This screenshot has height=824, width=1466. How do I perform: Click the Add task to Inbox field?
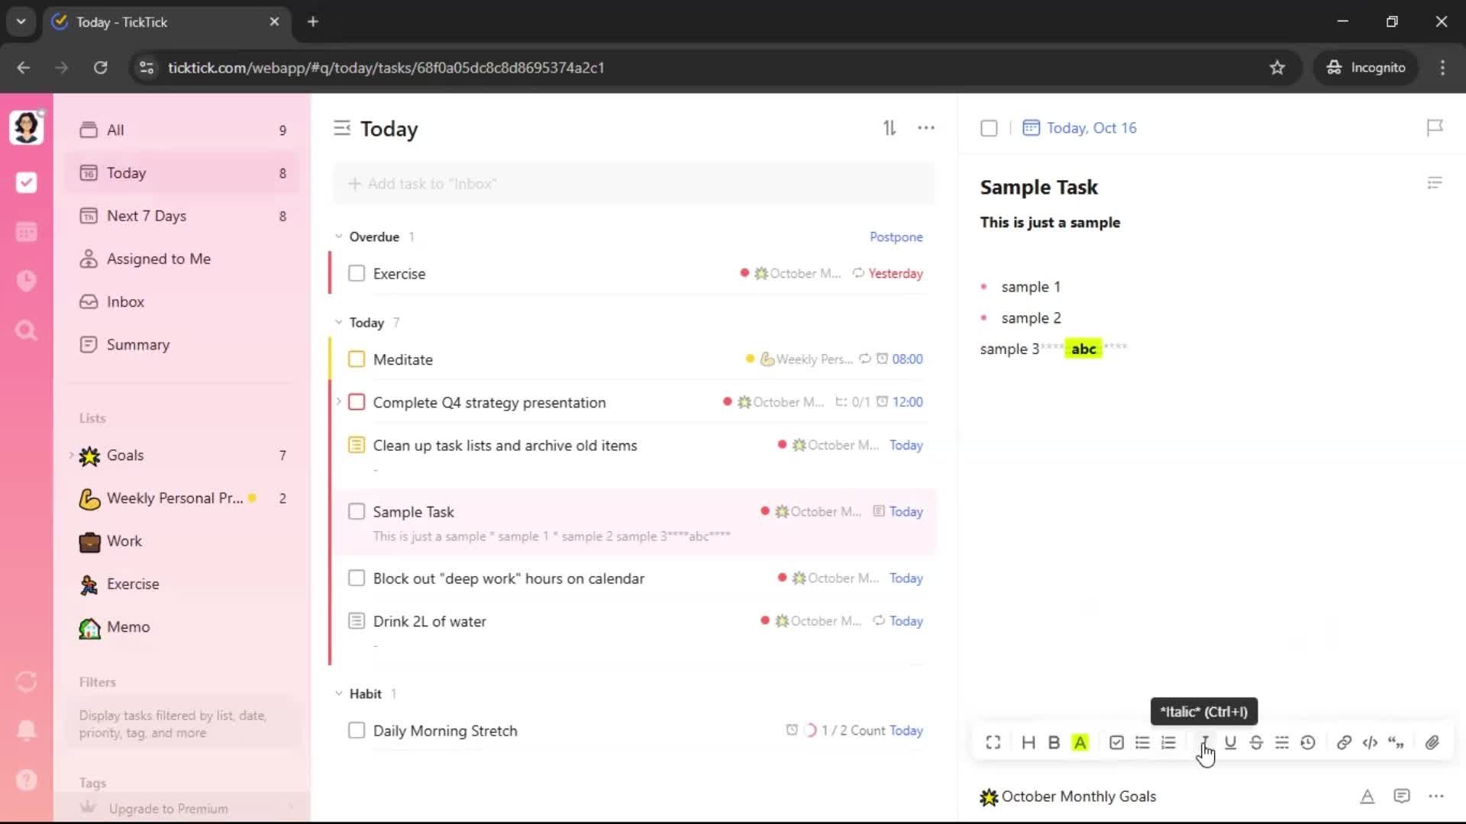[634, 184]
